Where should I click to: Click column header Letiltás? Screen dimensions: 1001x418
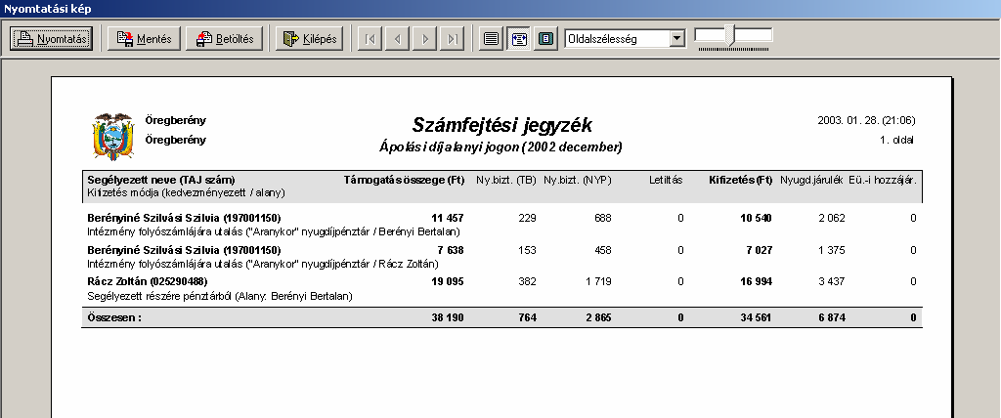tap(665, 180)
